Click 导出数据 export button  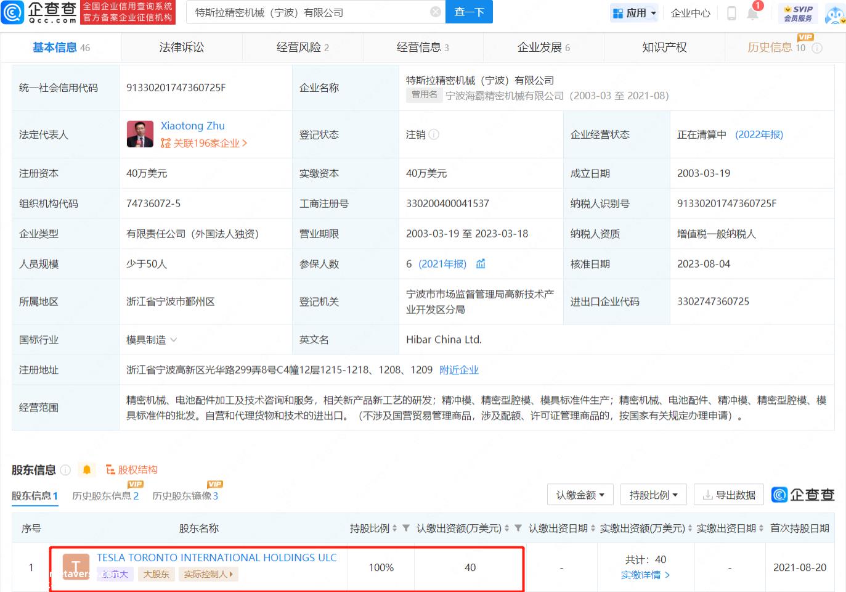coord(729,495)
